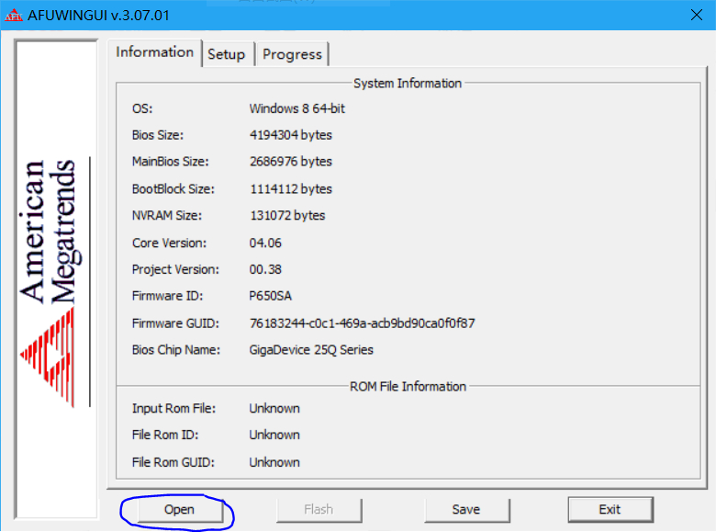Click the Firmware GUID: label
The image size is (716, 532).
pyautogui.click(x=175, y=323)
